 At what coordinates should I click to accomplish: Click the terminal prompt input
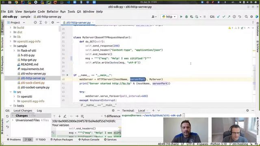pos(184,115)
